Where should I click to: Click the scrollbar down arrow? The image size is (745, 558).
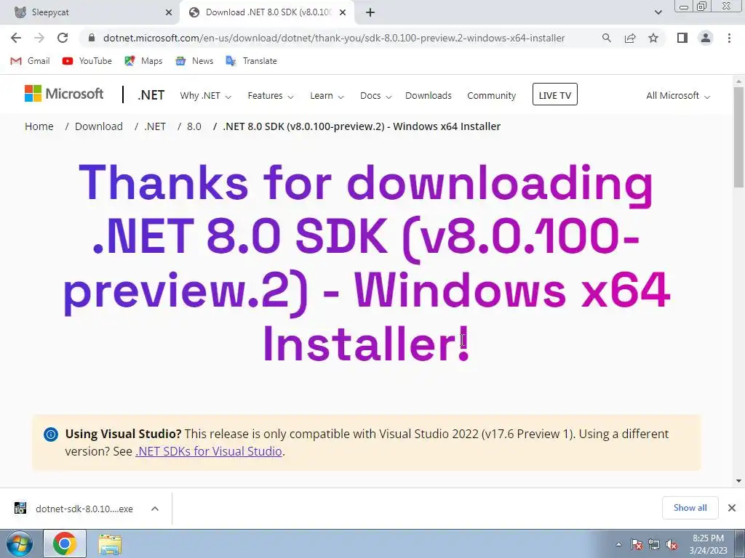click(739, 481)
